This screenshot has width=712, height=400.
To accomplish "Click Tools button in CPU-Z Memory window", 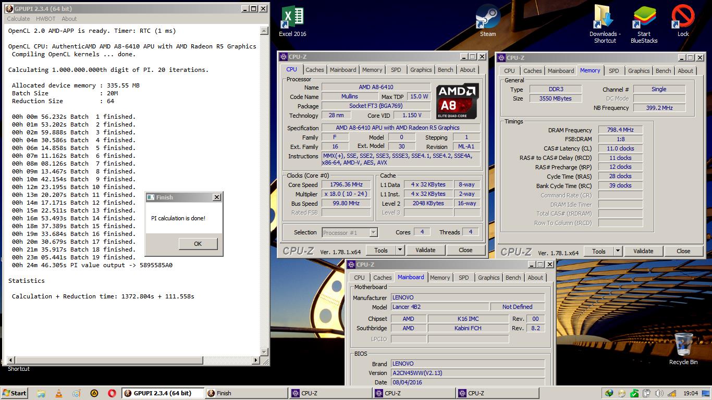I will click(599, 251).
